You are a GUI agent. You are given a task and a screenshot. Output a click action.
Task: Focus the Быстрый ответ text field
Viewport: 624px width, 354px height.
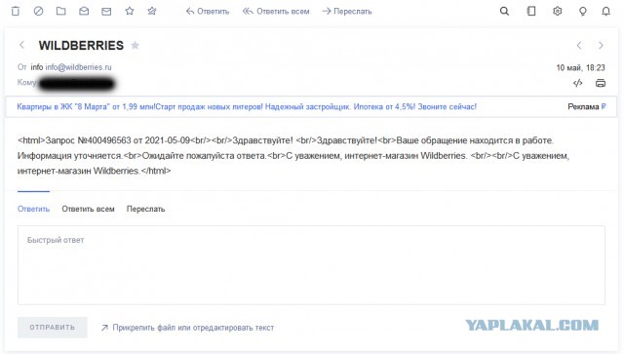click(311, 265)
